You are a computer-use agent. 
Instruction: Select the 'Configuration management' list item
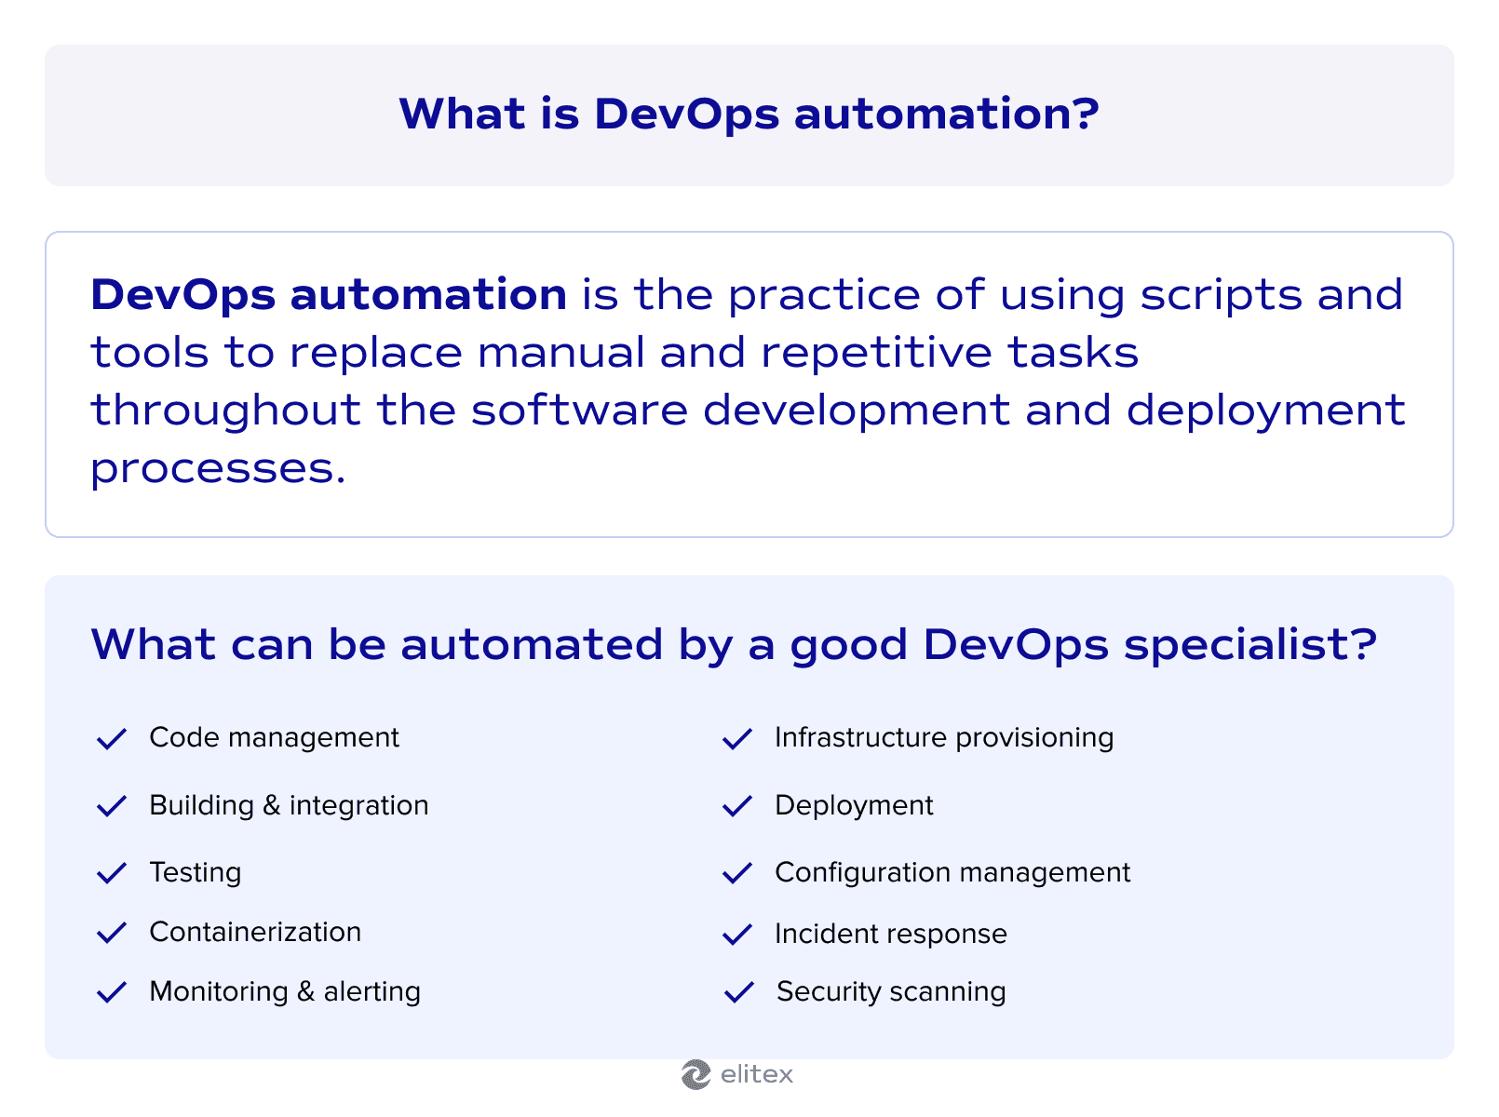click(952, 872)
